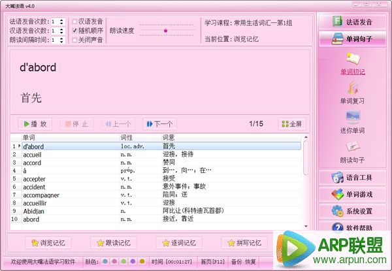The height and width of the screenshot is (271, 392).
Task: Enable the 汉语发音 checkbox
Action: (x=75, y=22)
